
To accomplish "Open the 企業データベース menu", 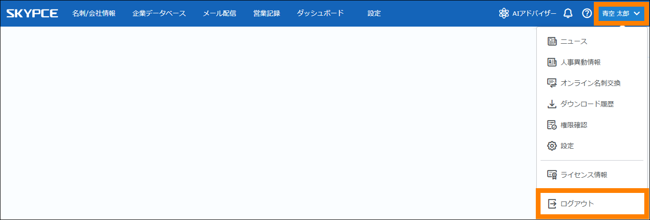I will pos(159,13).
